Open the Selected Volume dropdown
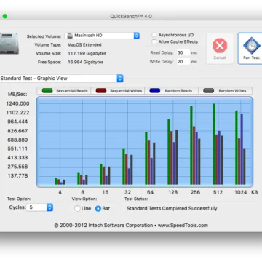The image size is (262, 262). (x=102, y=36)
